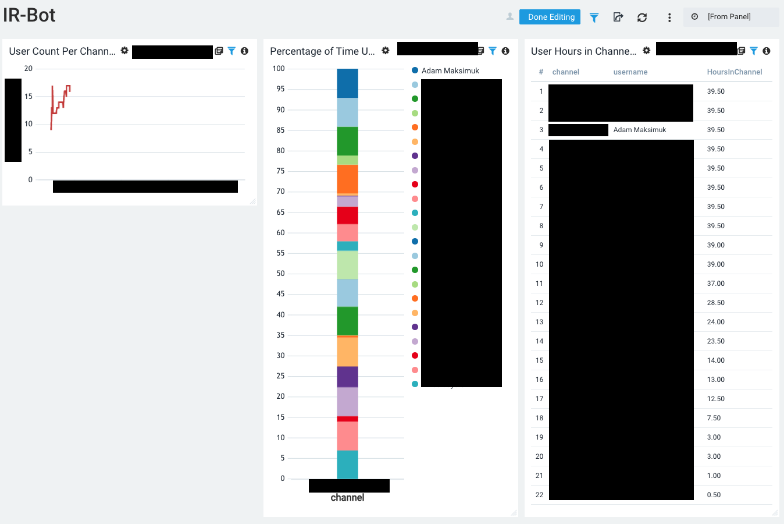Toggle Adam Maksimuk legend entry in chart

point(446,70)
